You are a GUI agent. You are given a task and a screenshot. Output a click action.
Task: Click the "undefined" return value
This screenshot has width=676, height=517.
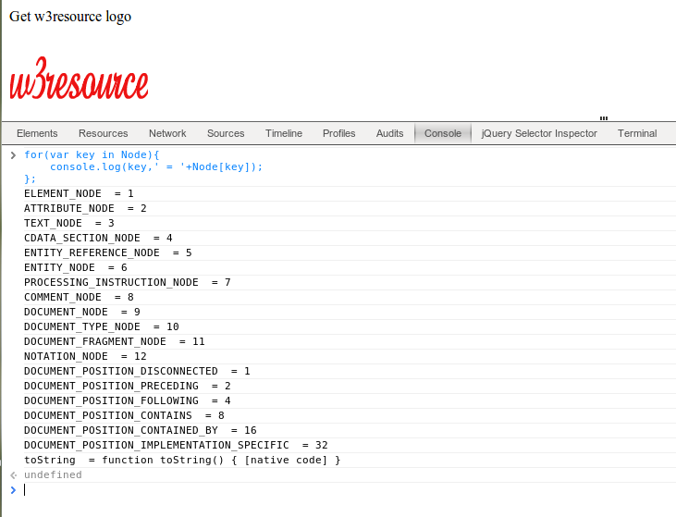coord(53,474)
